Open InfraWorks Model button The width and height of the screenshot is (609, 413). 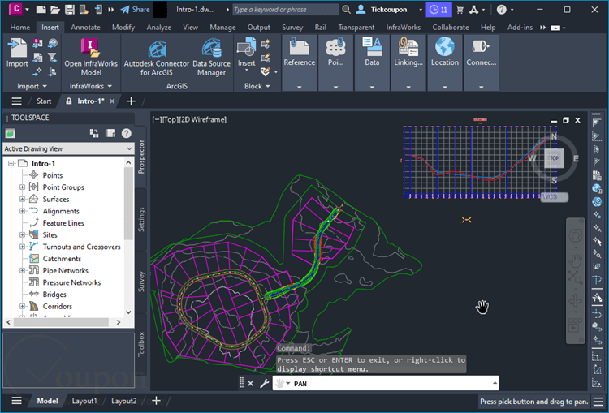(91, 57)
